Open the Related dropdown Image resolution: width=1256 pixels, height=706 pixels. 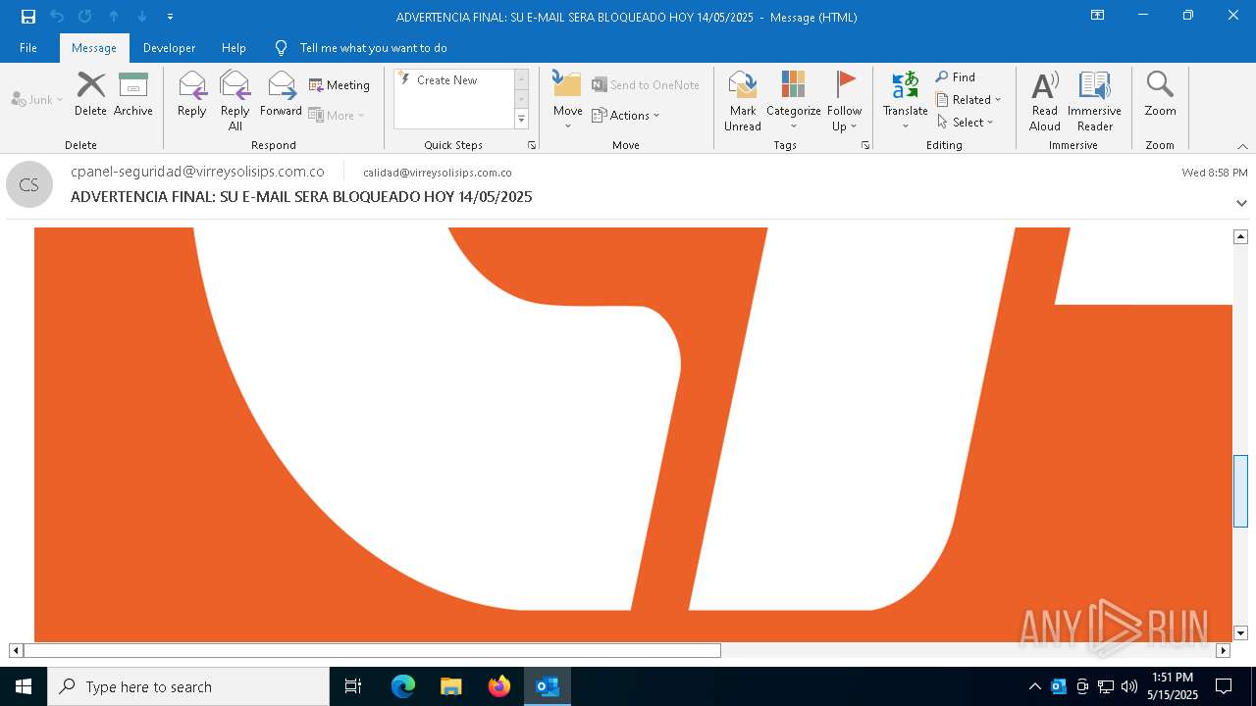pos(968,100)
